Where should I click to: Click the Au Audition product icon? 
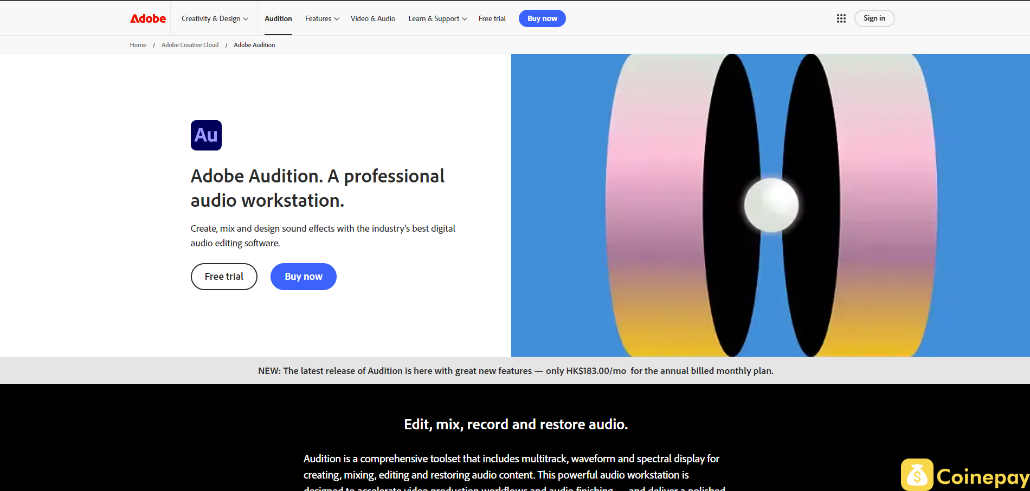point(206,135)
